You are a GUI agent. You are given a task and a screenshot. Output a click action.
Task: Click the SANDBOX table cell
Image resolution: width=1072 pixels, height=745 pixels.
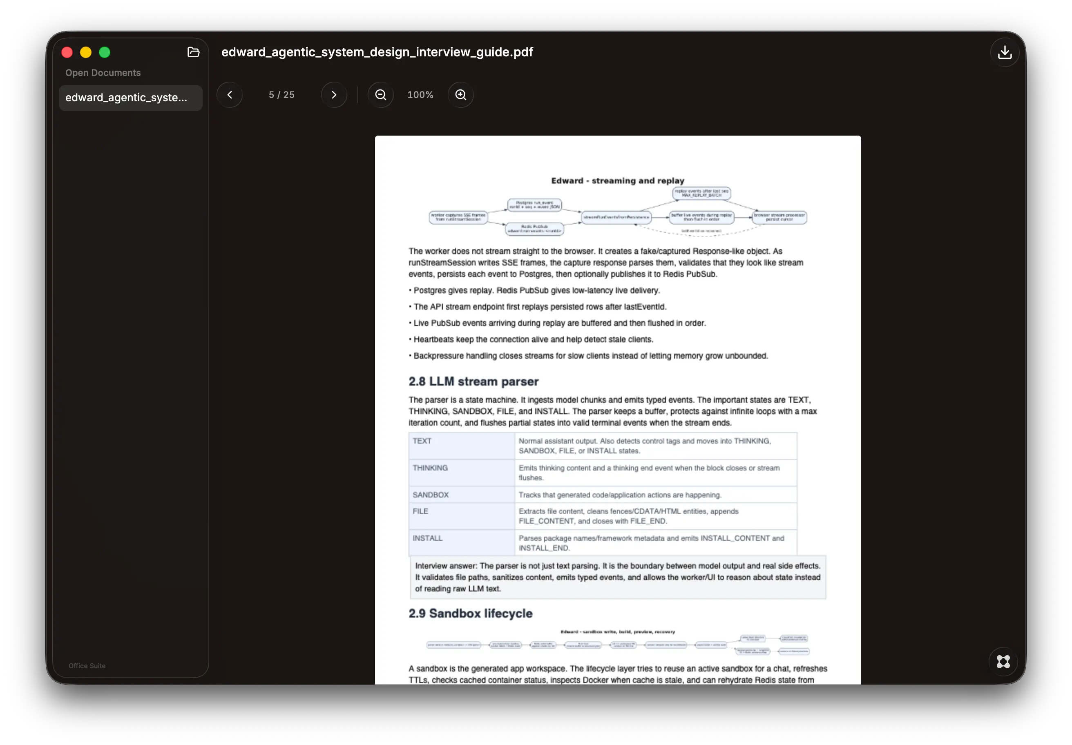pyautogui.click(x=462, y=495)
